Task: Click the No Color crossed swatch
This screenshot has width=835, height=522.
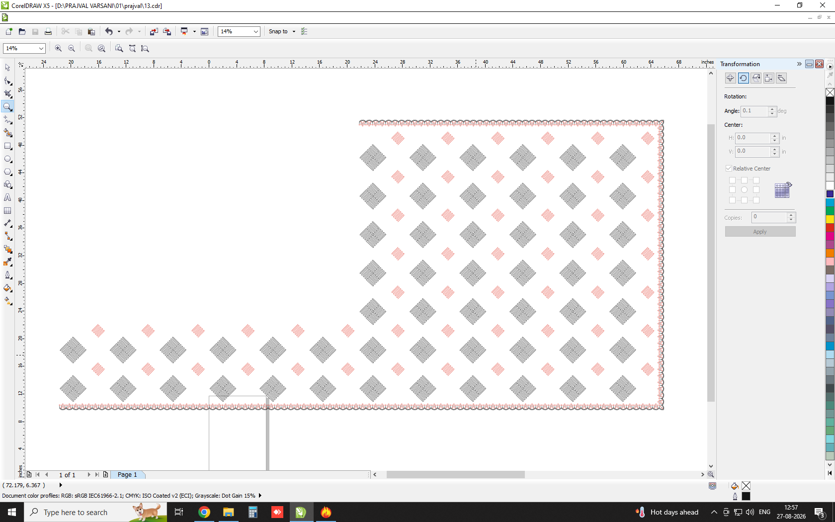Action: (x=830, y=92)
